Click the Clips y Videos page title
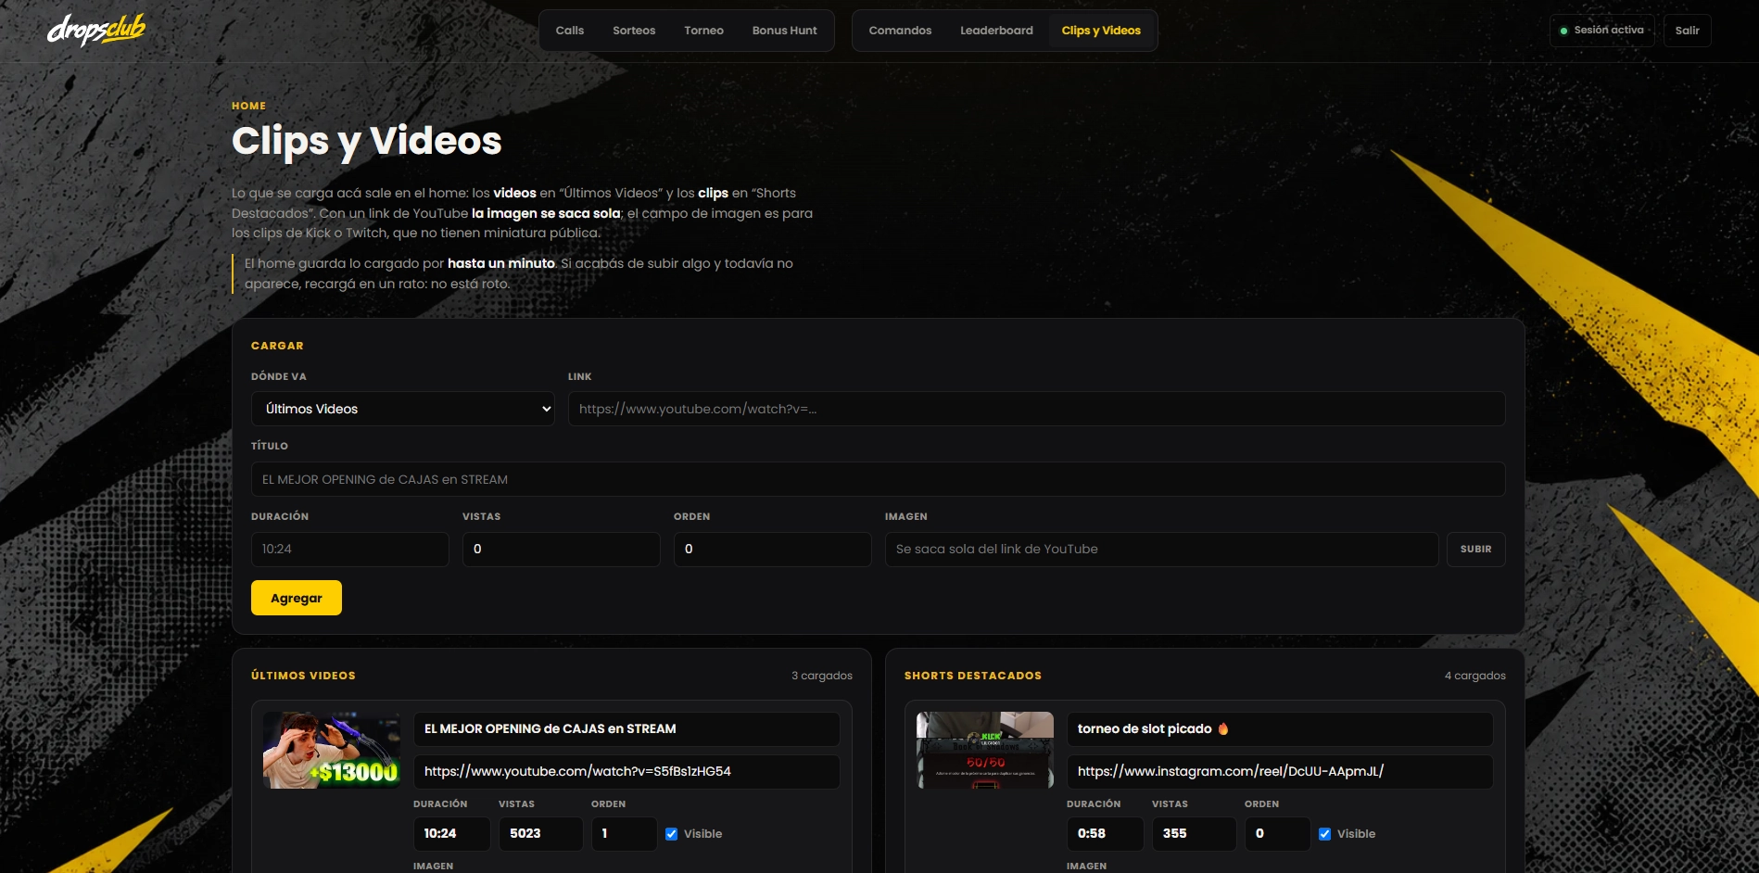Viewport: 1759px width, 873px height. click(x=367, y=141)
